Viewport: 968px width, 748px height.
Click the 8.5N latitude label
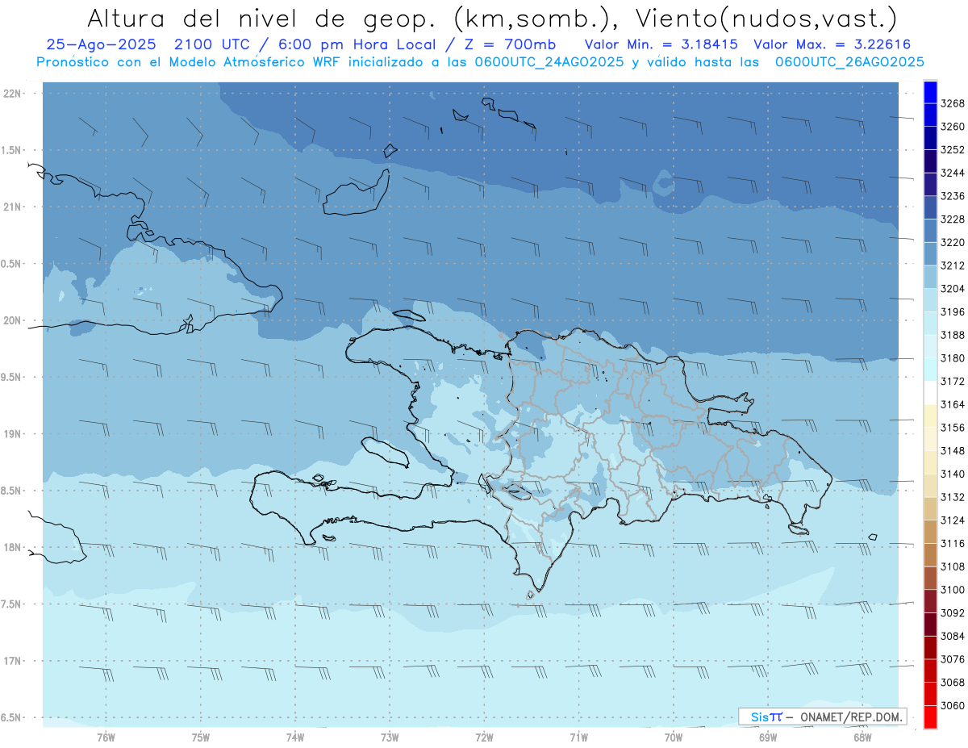11,491
